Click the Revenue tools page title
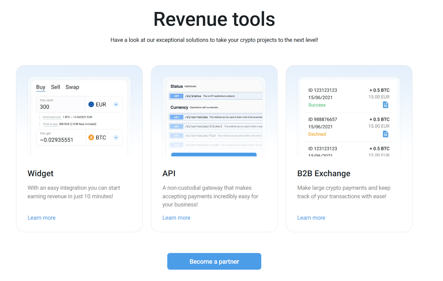The image size is (443, 281). [x=214, y=19]
